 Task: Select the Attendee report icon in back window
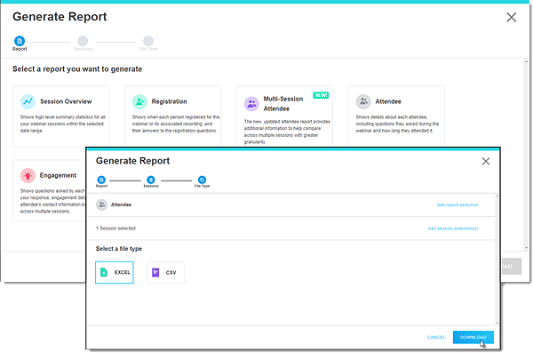[x=363, y=101]
